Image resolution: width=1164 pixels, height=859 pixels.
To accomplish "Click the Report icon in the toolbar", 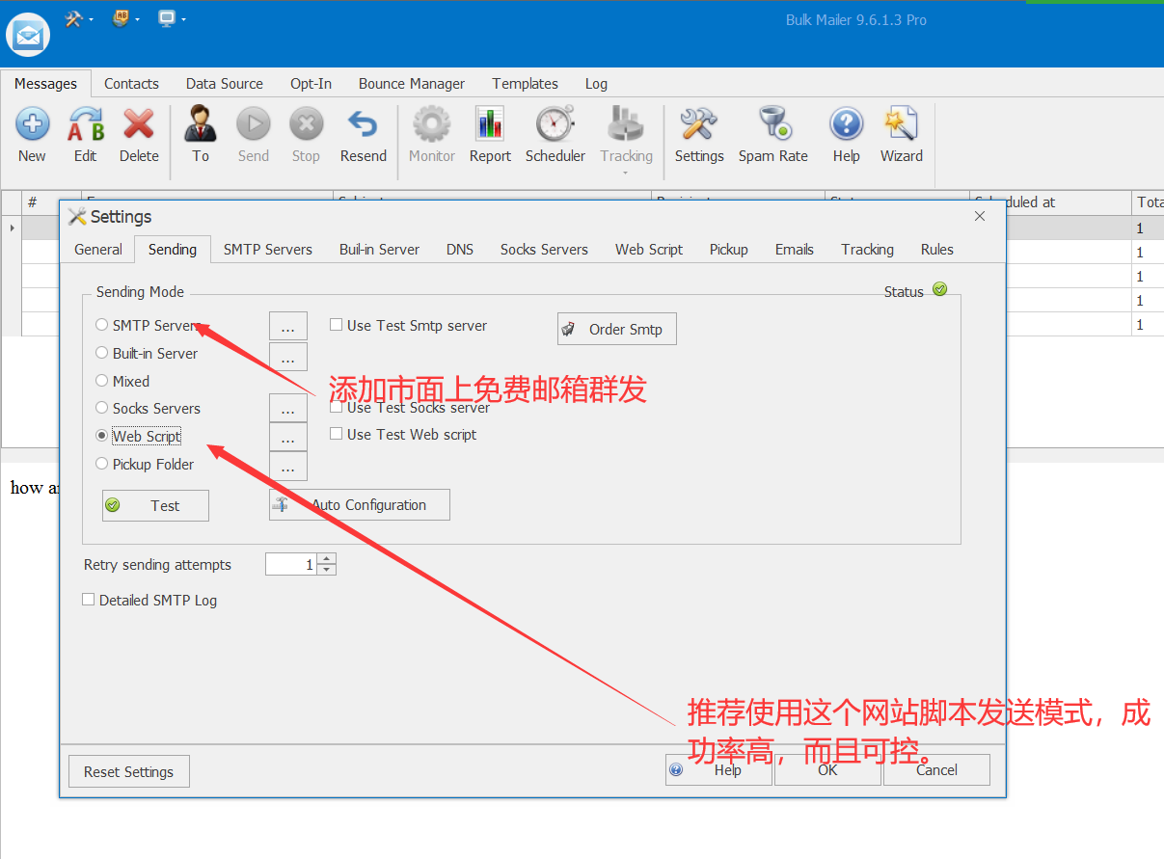I will [490, 135].
